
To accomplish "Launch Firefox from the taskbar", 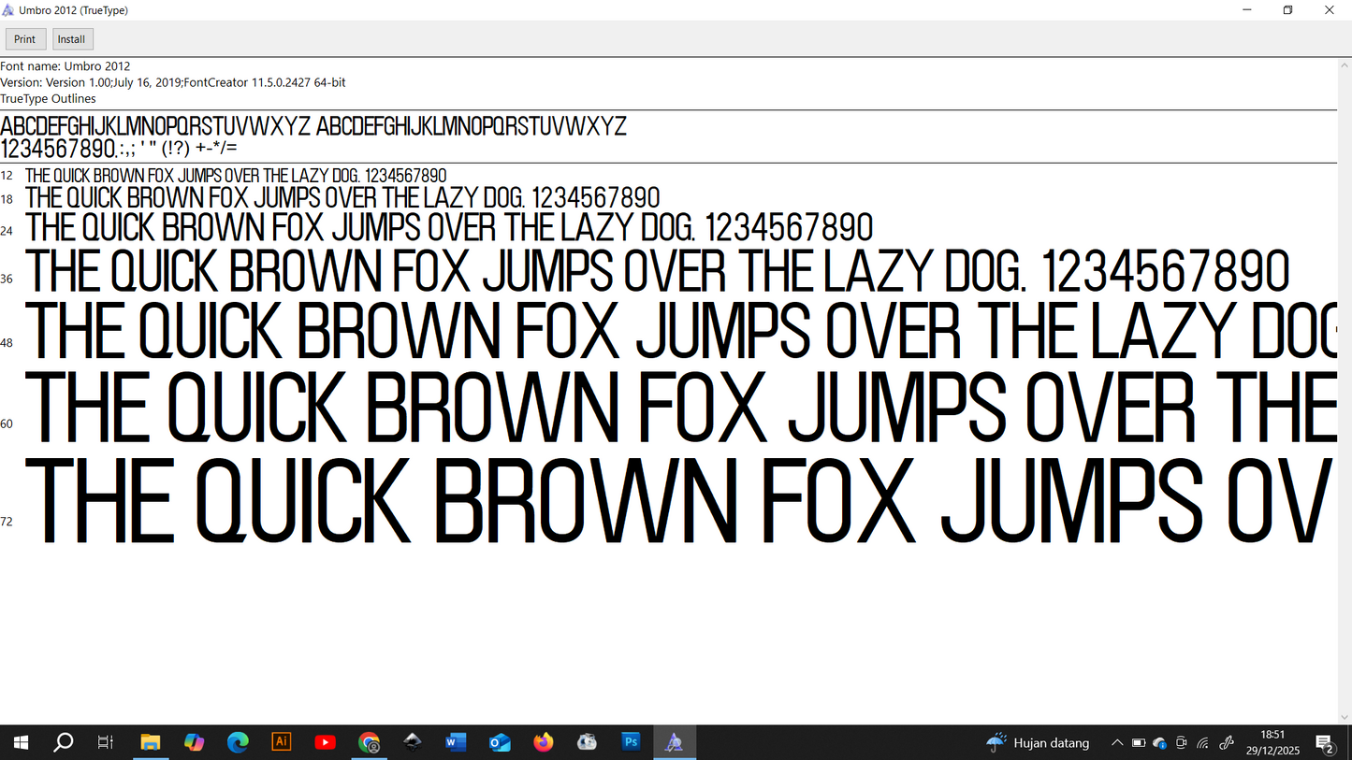I will [x=544, y=742].
